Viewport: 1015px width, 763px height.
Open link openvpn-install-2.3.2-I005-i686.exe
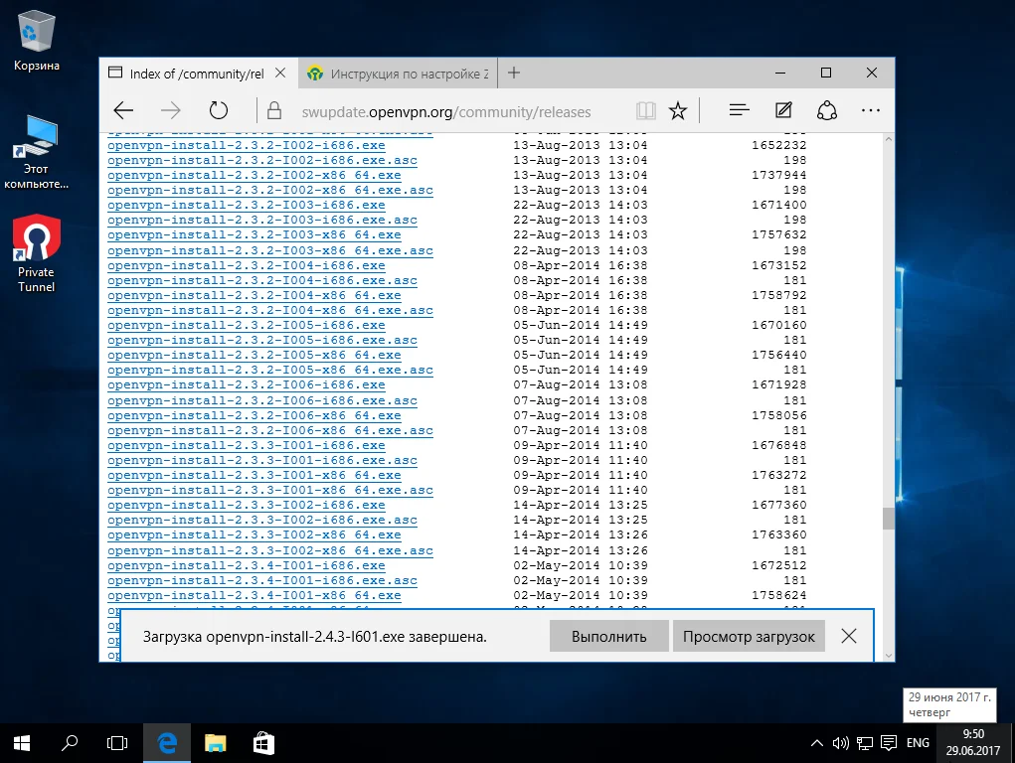pyautogui.click(x=246, y=326)
